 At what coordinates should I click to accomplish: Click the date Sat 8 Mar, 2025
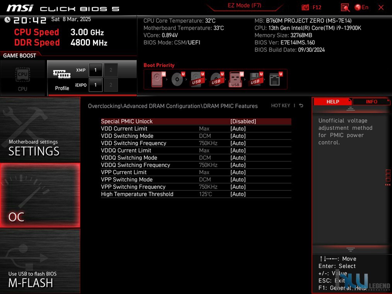tap(71, 19)
